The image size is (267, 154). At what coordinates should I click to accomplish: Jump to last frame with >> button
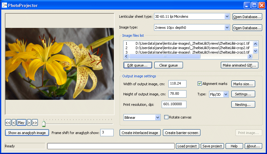click(35, 123)
